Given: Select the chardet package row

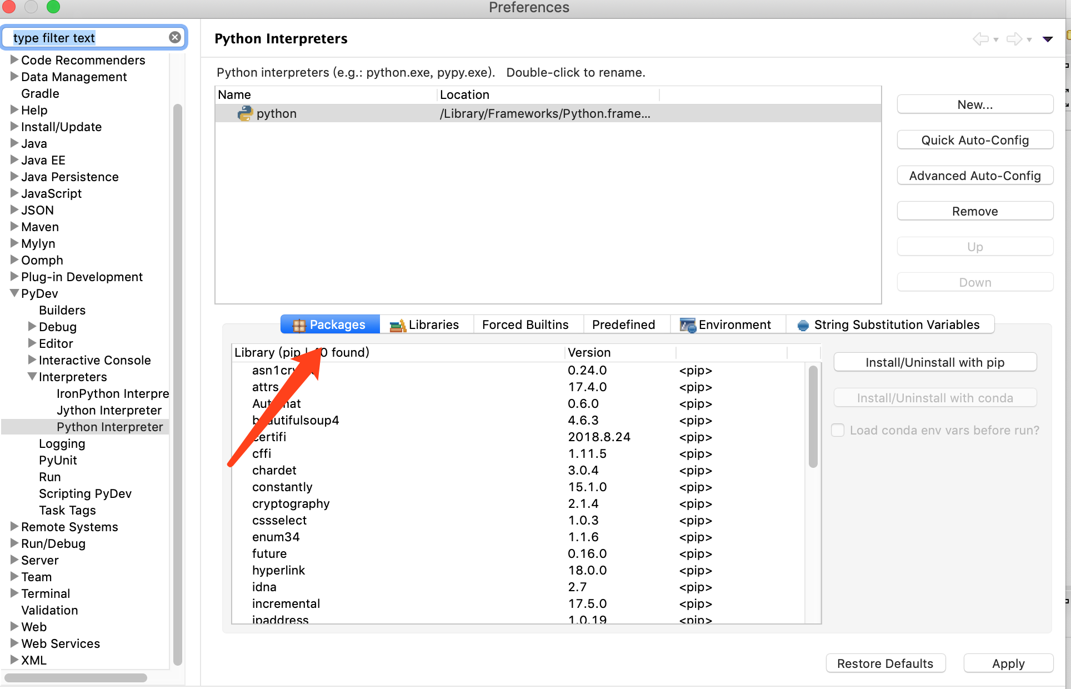Looking at the screenshot, I should pos(519,470).
